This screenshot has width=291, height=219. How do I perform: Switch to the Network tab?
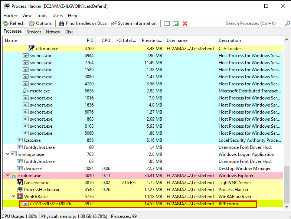53,32
